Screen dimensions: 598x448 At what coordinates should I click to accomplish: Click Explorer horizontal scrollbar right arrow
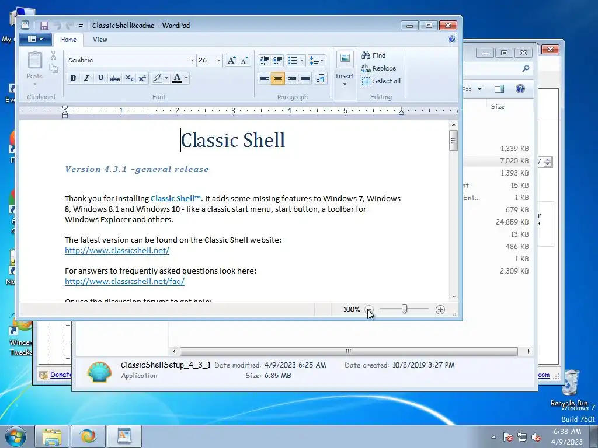click(529, 351)
